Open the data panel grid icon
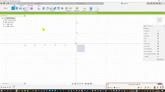The image size is (165, 92). (x=1, y=3)
